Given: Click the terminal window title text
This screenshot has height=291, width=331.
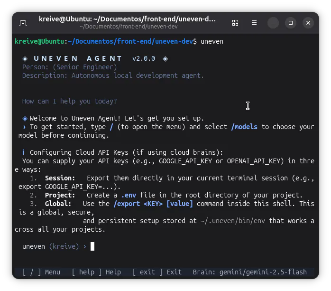Looking at the screenshot, I should click(127, 19).
